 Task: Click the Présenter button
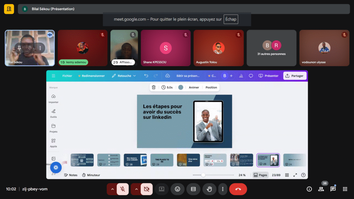pos(269,76)
